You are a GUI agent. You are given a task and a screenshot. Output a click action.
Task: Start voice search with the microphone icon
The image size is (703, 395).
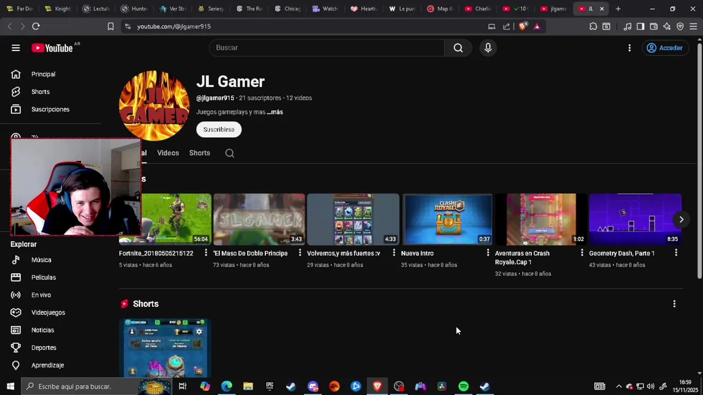click(x=488, y=48)
